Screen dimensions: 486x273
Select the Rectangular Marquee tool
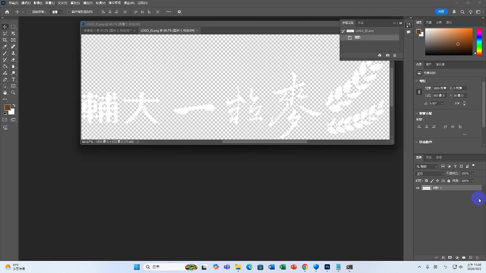(13, 27)
